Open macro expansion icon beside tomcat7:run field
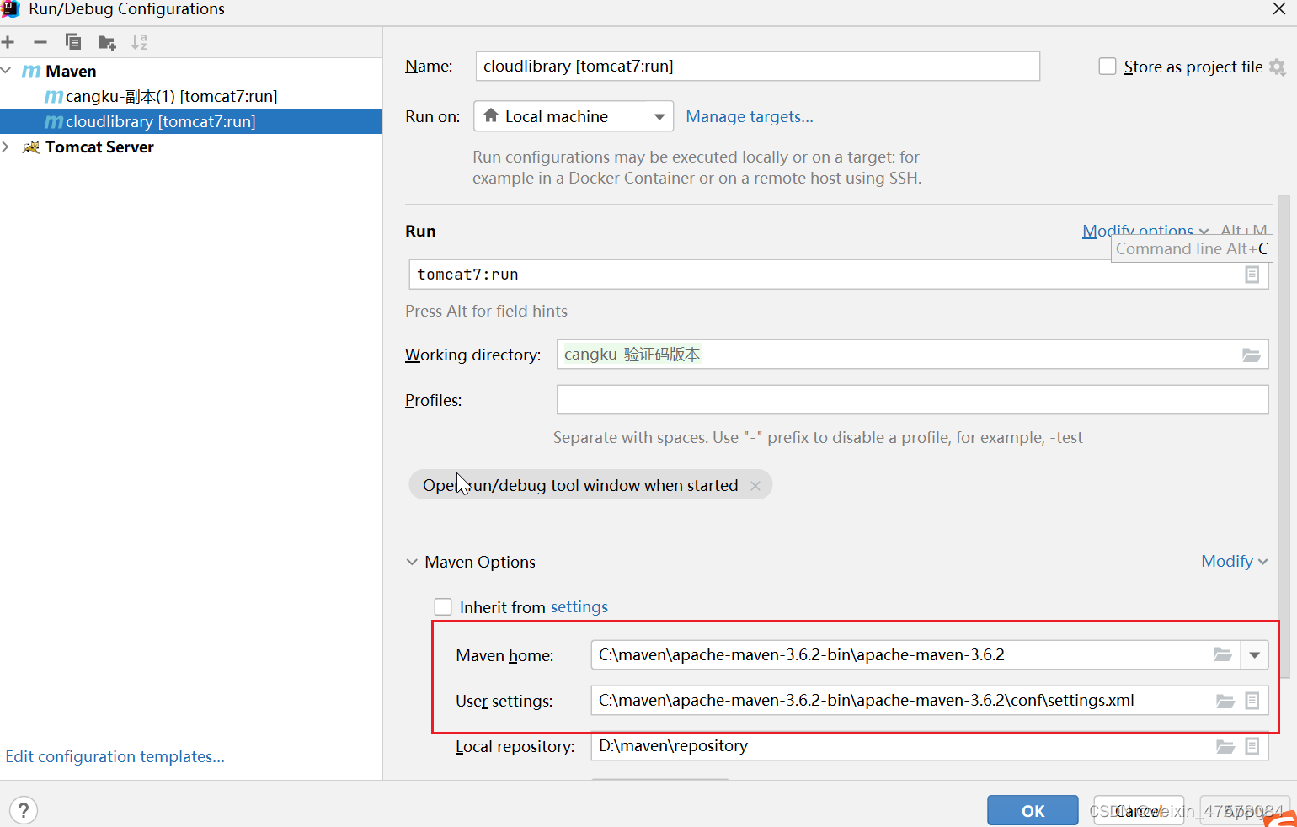This screenshot has width=1297, height=827. click(x=1252, y=275)
